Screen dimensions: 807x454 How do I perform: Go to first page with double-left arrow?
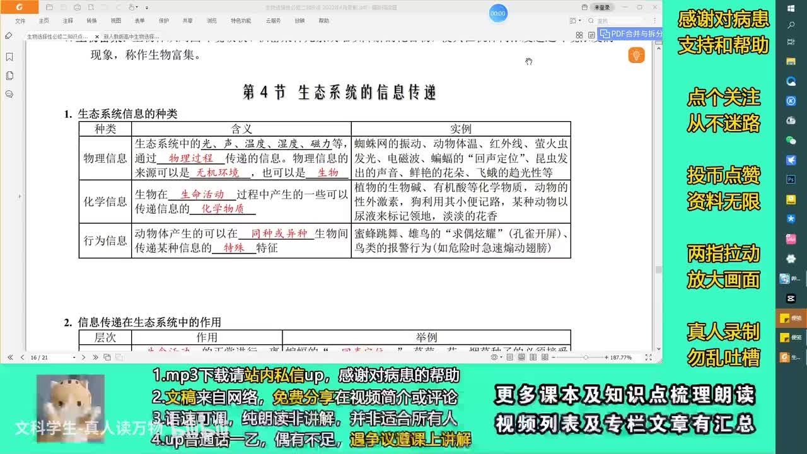coord(10,357)
